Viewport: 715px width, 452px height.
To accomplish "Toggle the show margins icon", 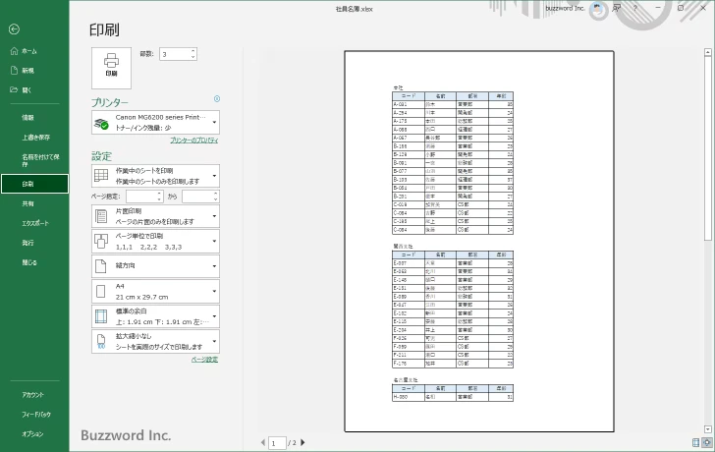I will pos(695,442).
